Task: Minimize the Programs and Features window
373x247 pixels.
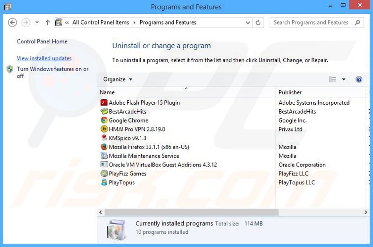Action: coord(331,5)
